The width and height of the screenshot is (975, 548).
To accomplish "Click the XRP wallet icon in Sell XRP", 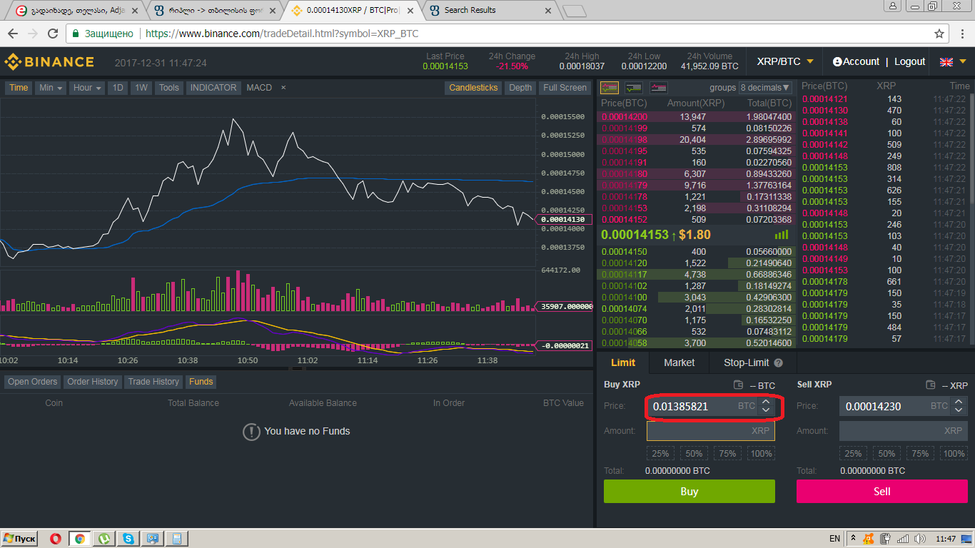I will pyautogui.click(x=931, y=385).
